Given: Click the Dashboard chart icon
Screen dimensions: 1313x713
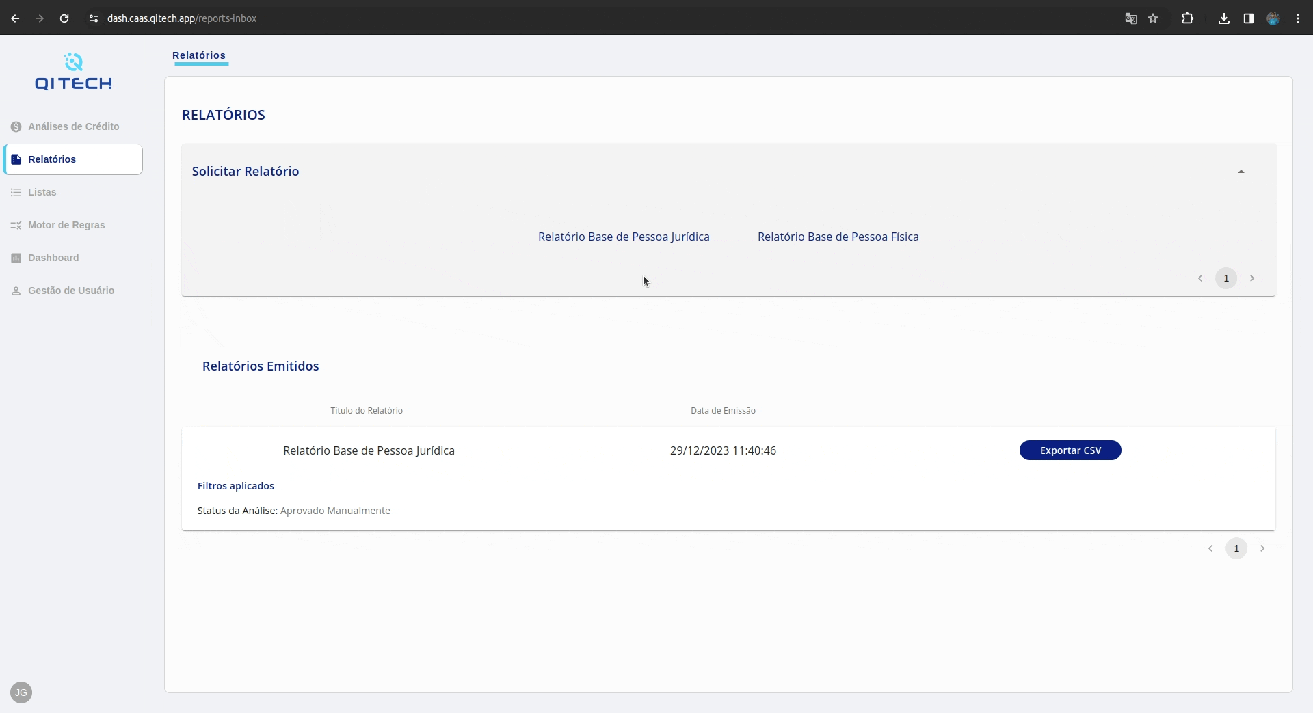Looking at the screenshot, I should (x=16, y=258).
